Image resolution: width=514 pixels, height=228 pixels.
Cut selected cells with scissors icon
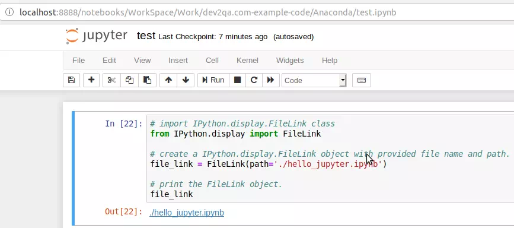111,80
